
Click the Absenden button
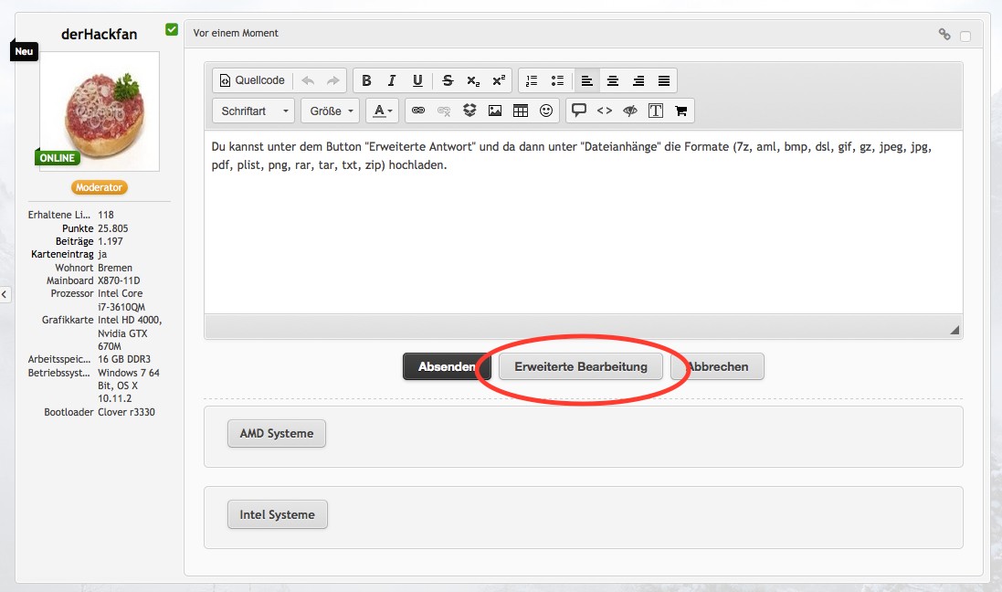447,367
